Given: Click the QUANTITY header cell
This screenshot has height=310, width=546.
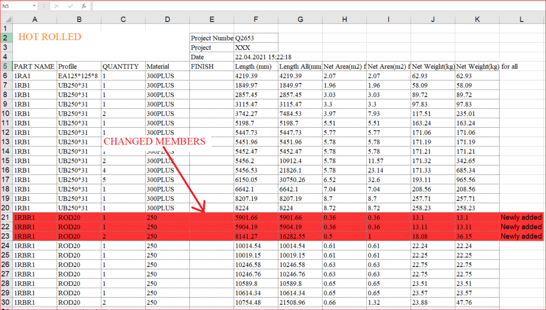Looking at the screenshot, I should point(123,66).
